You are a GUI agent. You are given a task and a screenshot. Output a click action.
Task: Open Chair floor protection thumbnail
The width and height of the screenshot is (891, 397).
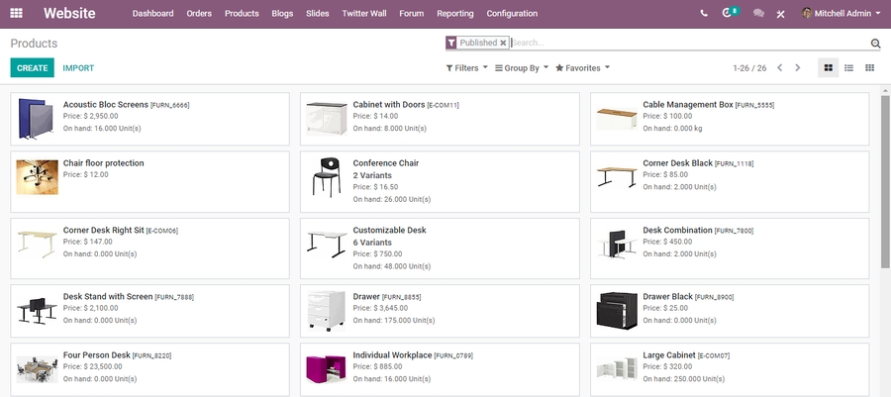pos(37,177)
